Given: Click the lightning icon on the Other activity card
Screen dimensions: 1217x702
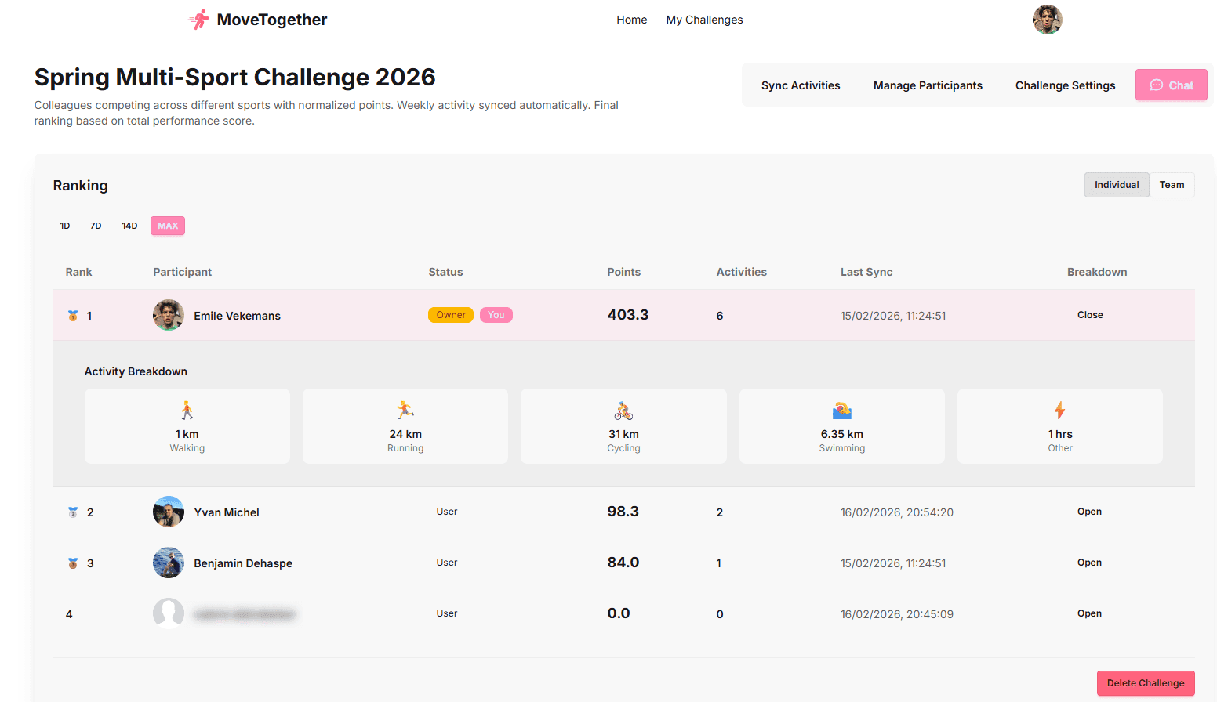Looking at the screenshot, I should 1059,409.
